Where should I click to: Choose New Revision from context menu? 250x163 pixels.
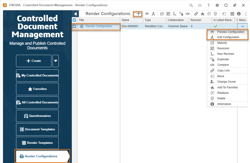point(227,54)
